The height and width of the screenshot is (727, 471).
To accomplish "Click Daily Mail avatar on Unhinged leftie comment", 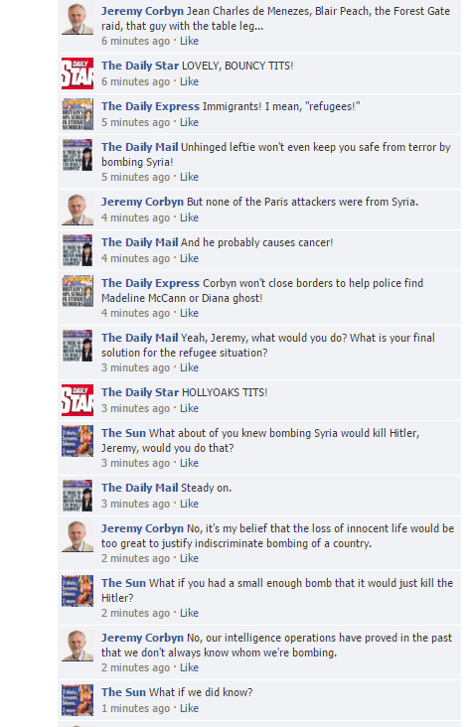I will click(x=78, y=155).
